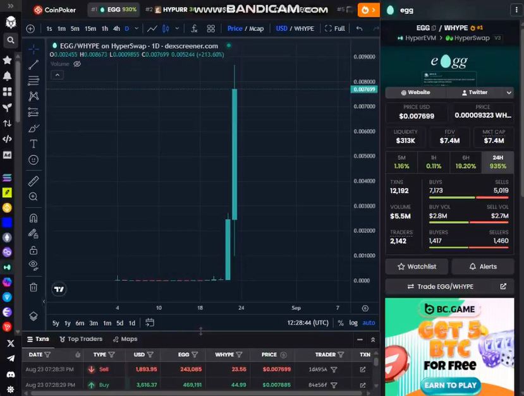Image resolution: width=524 pixels, height=396 pixels.
Task: Open the X (Twitter) sidebar link
Action: click(11, 343)
